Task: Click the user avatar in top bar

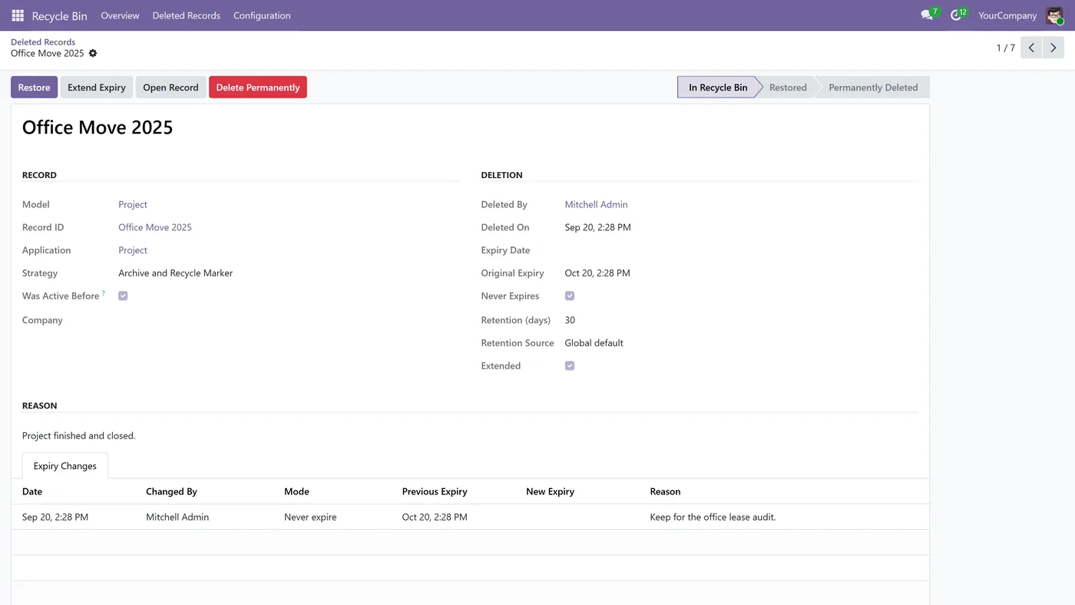Action: [1054, 15]
